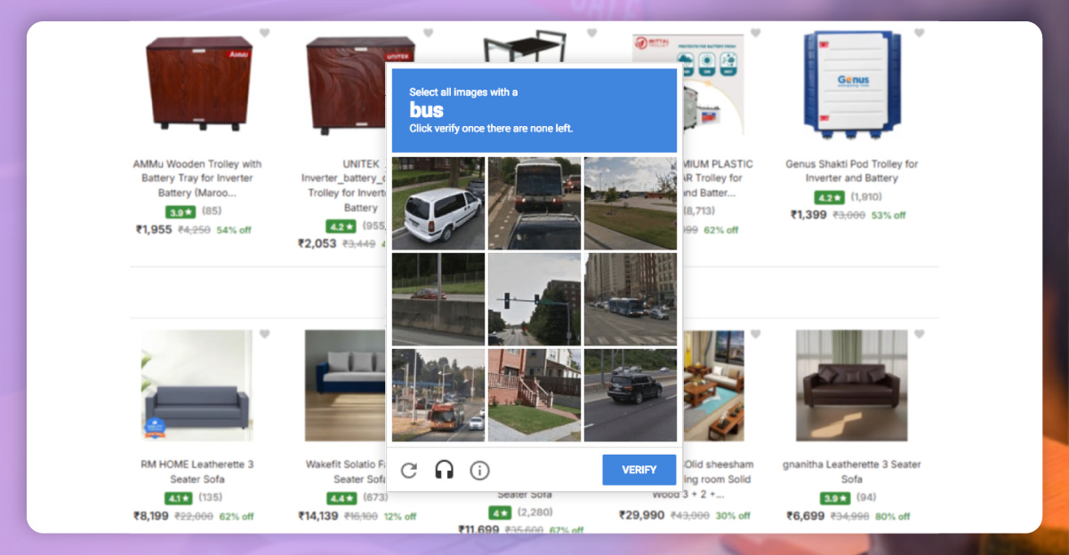Switch the captcha to an audio challenge
1069x555 pixels.
click(x=446, y=470)
